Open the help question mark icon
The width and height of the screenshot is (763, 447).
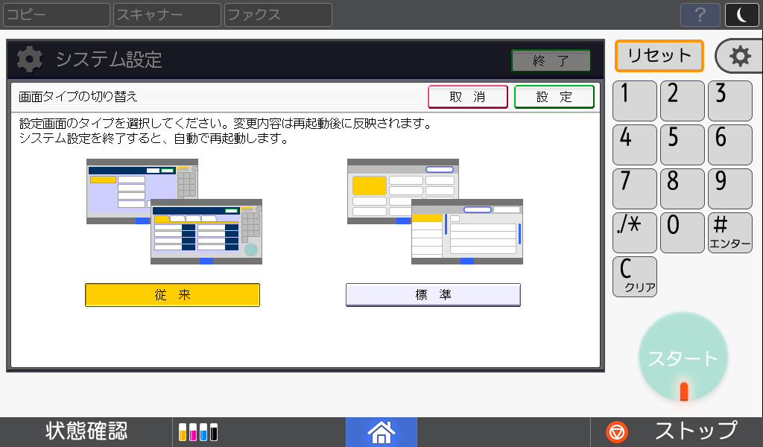click(700, 15)
